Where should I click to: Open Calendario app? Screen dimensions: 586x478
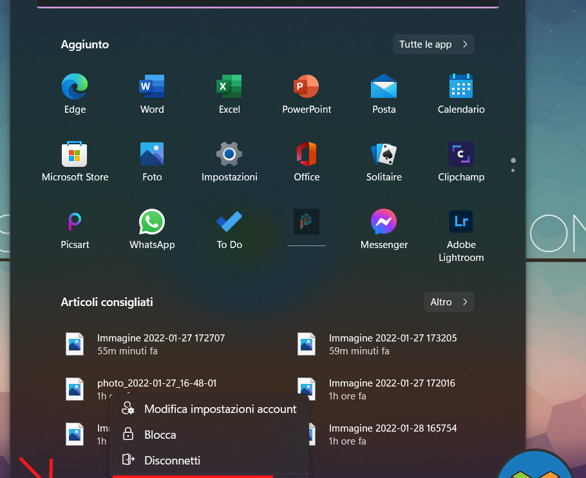click(x=461, y=94)
